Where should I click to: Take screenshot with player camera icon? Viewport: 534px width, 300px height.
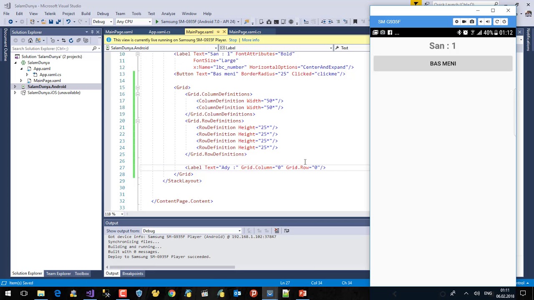pos(472,22)
